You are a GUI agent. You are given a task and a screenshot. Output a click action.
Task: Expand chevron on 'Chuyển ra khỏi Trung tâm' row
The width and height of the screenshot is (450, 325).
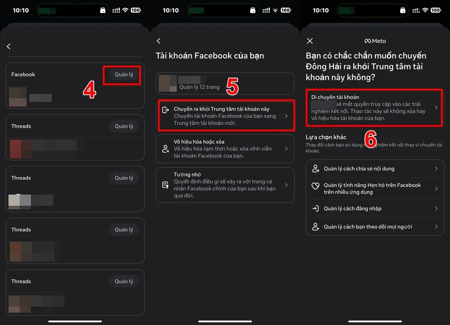286,116
